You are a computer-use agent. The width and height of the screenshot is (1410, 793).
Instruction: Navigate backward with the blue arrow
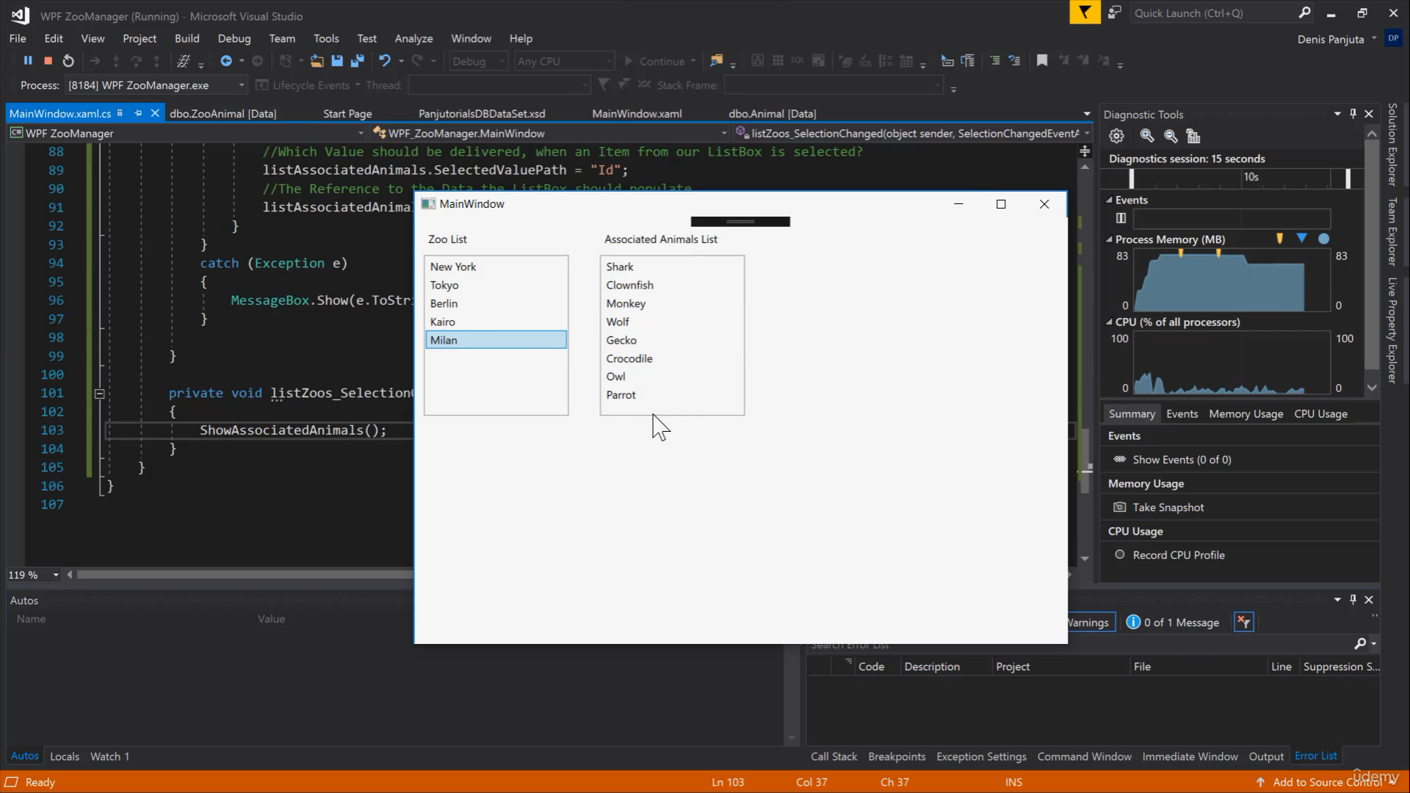225,61
